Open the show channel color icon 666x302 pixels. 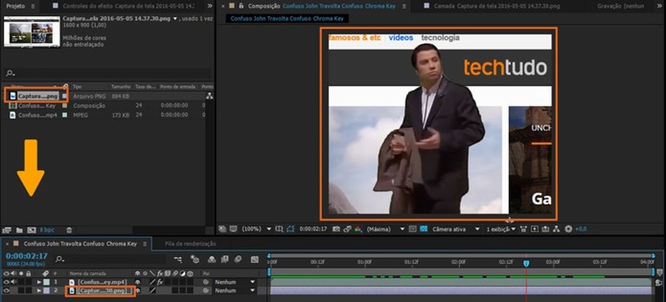[x=358, y=229]
